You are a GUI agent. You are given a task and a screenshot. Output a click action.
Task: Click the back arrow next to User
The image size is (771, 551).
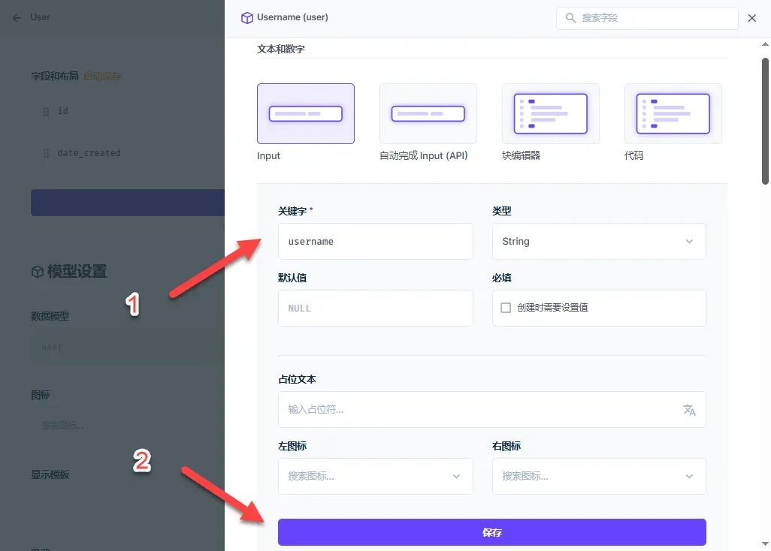pos(17,18)
